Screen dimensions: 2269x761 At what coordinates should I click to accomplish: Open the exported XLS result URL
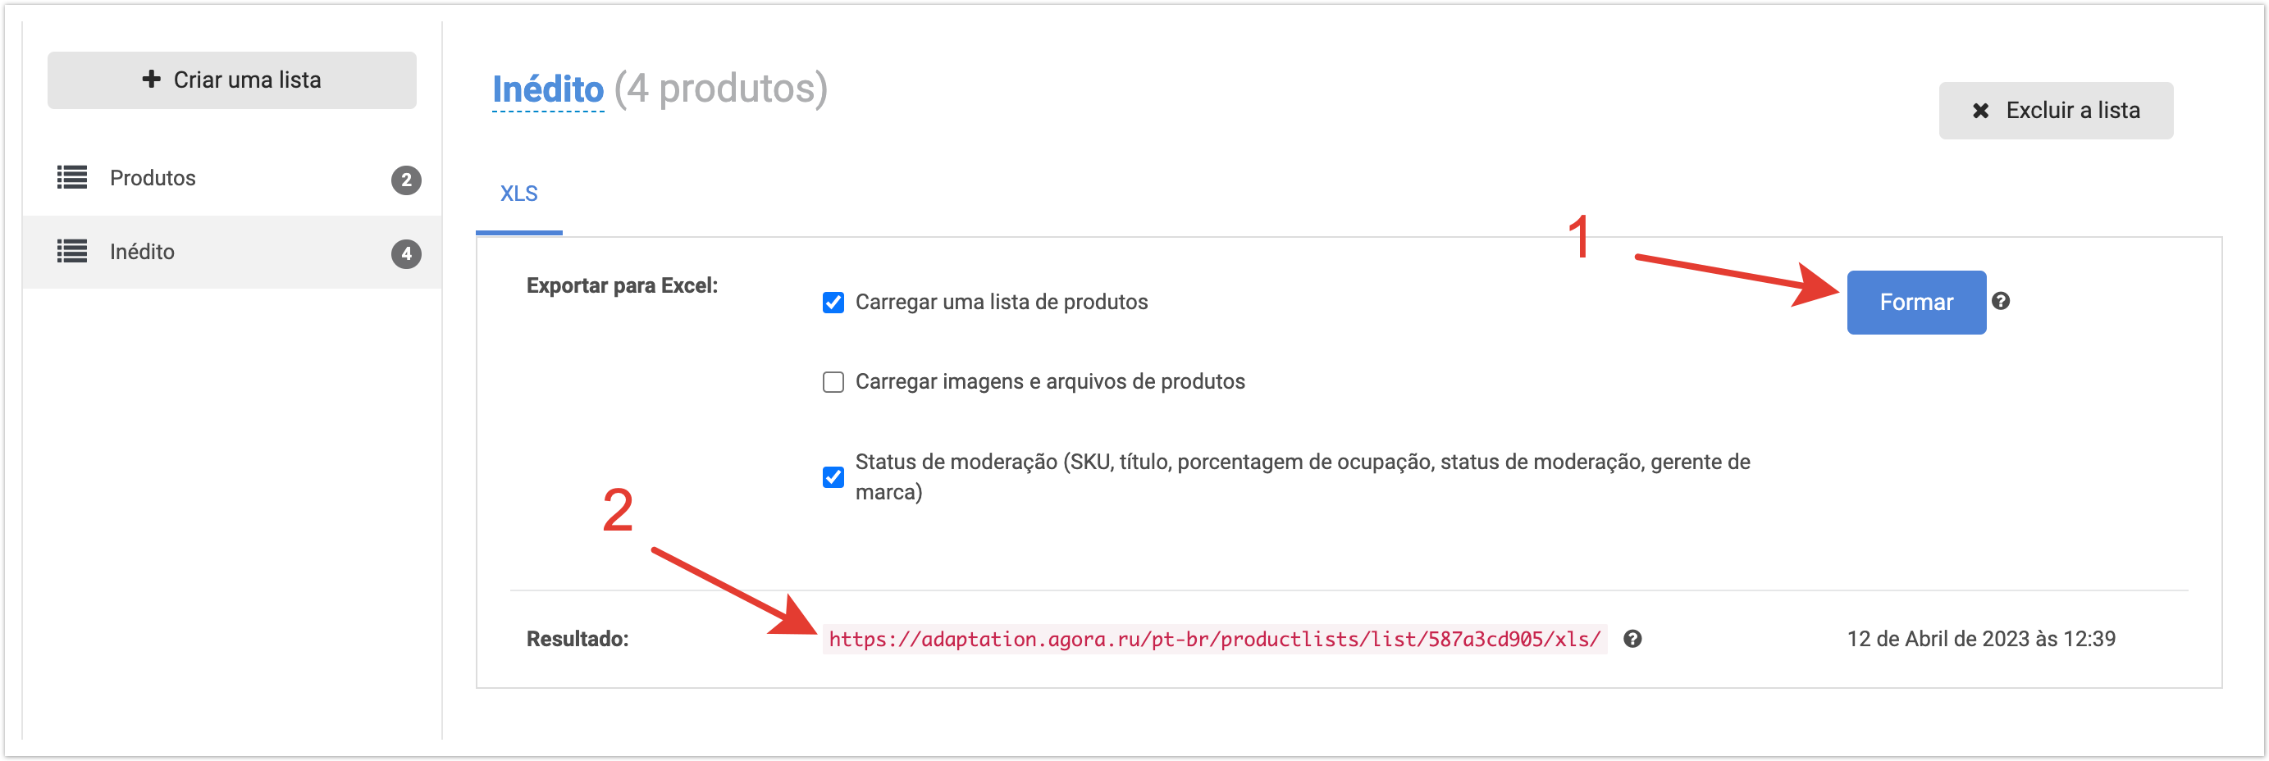tap(1214, 639)
